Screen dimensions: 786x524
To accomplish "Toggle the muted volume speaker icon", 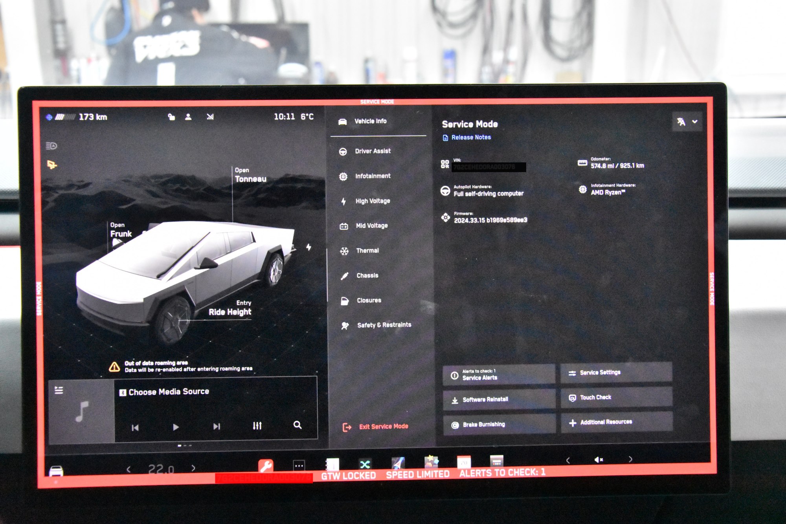I will click(599, 460).
